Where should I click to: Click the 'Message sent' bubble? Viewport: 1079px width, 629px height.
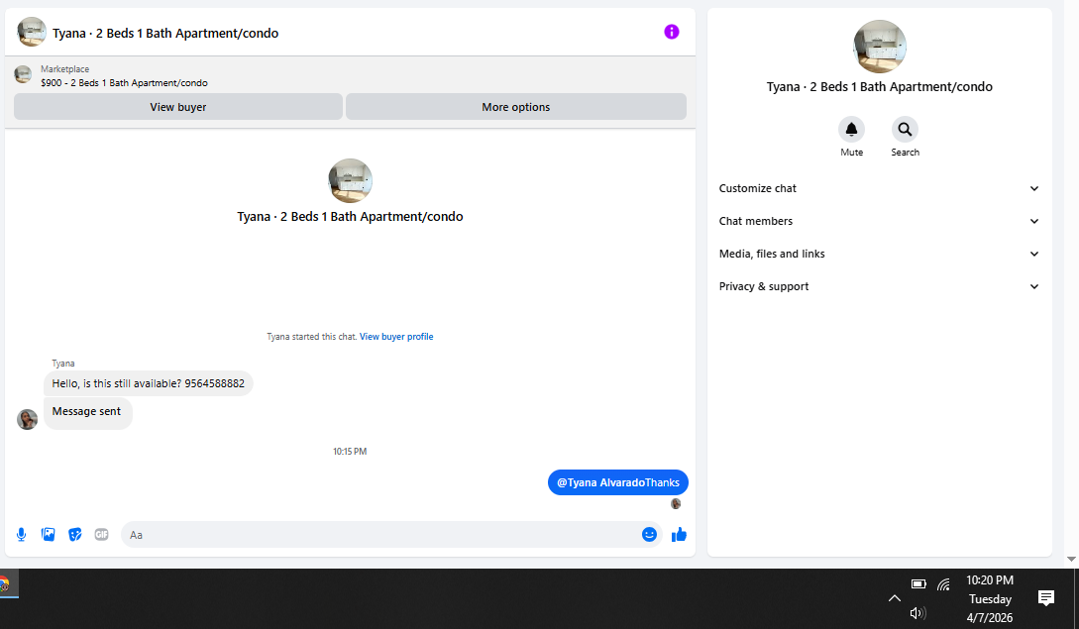[x=87, y=413]
